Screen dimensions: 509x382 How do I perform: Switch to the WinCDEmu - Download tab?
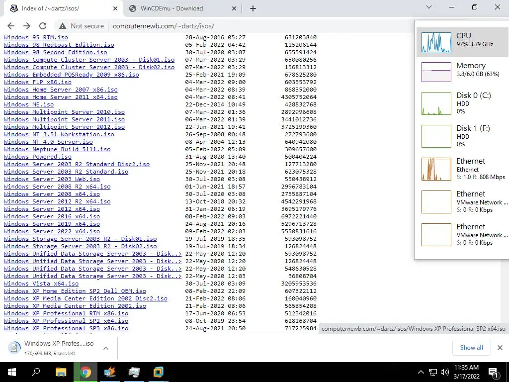coord(183,9)
